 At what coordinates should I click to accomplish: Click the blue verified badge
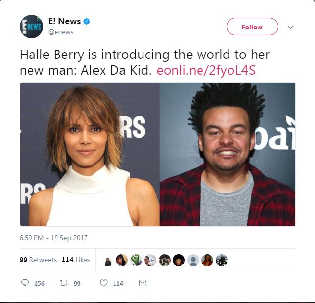(x=86, y=21)
